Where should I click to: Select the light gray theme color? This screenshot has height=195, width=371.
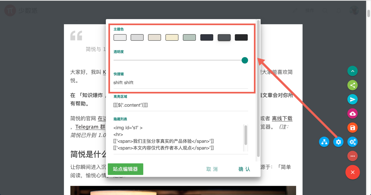[137, 37]
